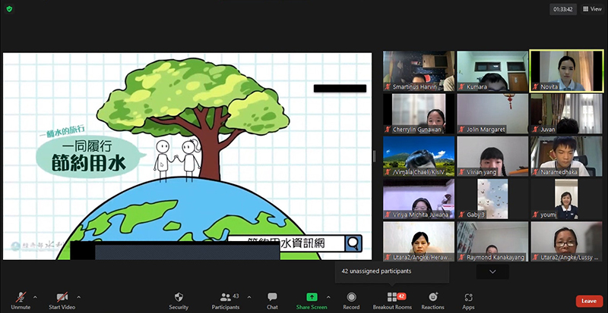The width and height of the screenshot is (608, 313).
Task: Open the Security shield menu
Action: pos(179,297)
